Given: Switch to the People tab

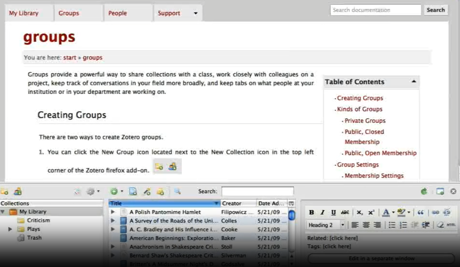Looking at the screenshot, I should pos(117,13).
